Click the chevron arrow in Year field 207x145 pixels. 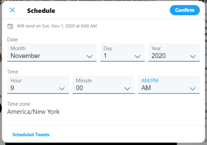click(193, 57)
